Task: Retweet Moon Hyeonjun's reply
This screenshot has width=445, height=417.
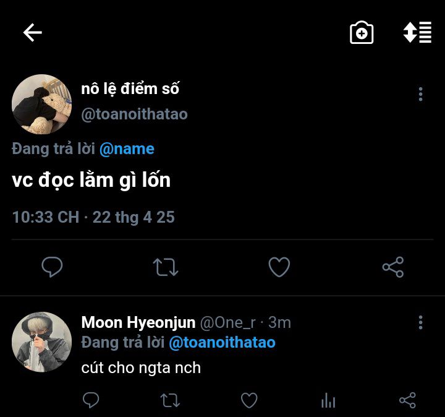Action: coord(169,400)
